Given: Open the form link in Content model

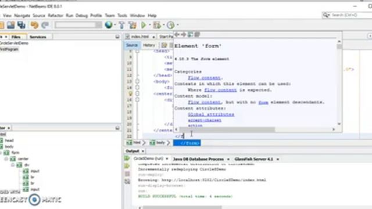Looking at the screenshot, I should click(263, 102).
